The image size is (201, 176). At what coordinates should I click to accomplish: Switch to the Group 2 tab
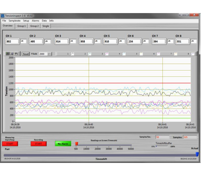point(34,26)
